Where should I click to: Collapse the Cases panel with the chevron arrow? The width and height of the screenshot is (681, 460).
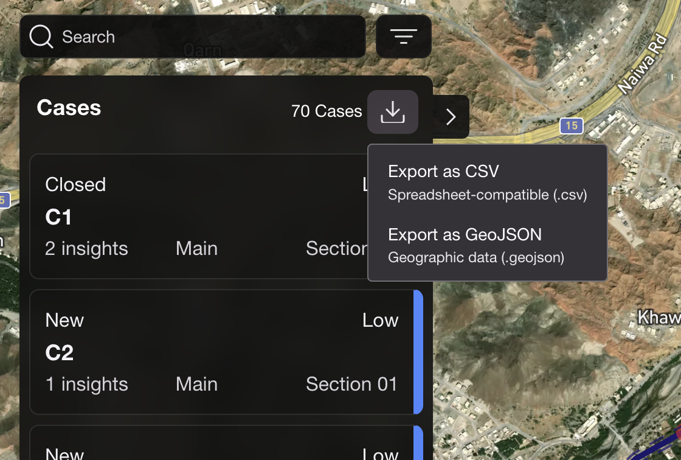pyautogui.click(x=451, y=117)
